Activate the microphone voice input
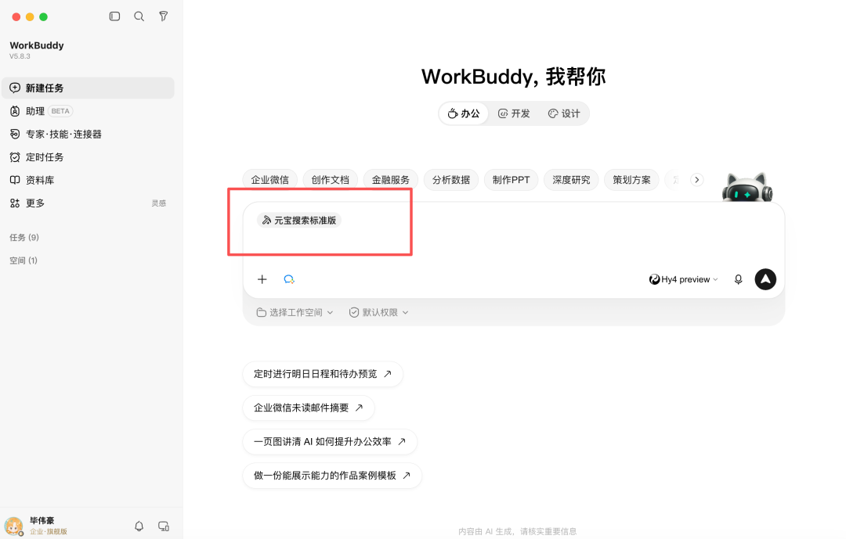The width and height of the screenshot is (846, 539). point(738,279)
